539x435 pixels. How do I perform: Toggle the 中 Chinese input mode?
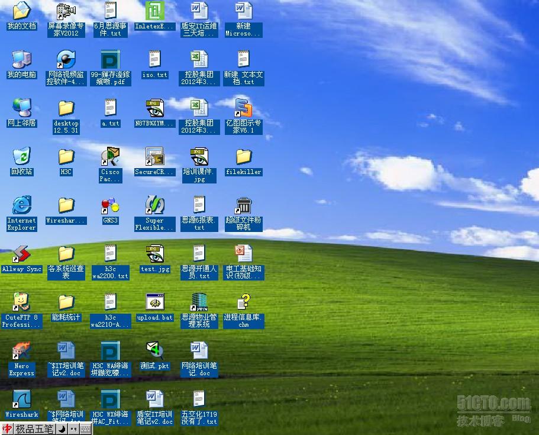point(7,429)
